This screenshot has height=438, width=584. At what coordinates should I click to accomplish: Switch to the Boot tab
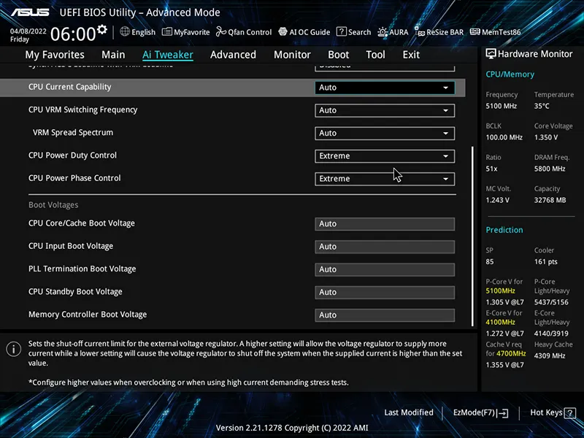[338, 55]
